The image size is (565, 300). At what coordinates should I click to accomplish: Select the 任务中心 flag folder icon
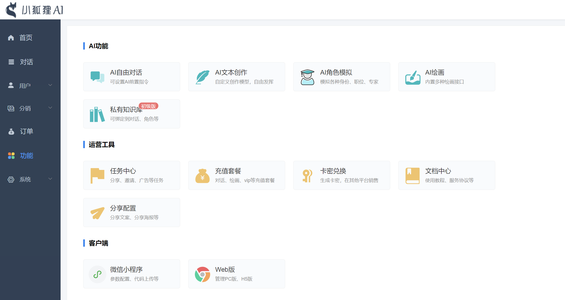click(97, 175)
